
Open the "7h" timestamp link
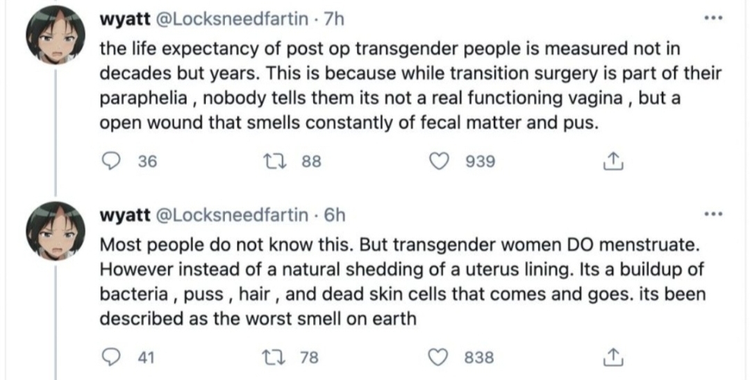coord(335,20)
